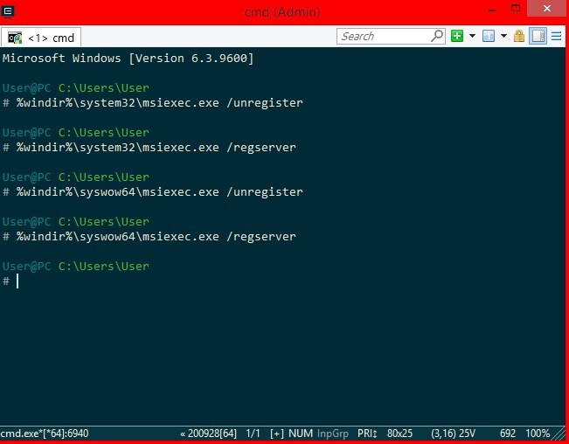Click the Microsoft Windows version line

(128, 58)
